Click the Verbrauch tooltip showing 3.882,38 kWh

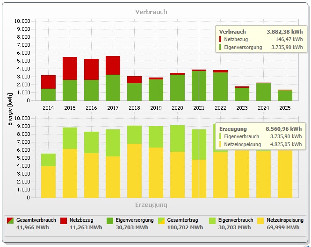click(260, 39)
